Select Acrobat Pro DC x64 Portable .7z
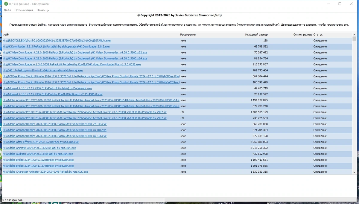This screenshot has height=204, width=359. coord(85,118)
